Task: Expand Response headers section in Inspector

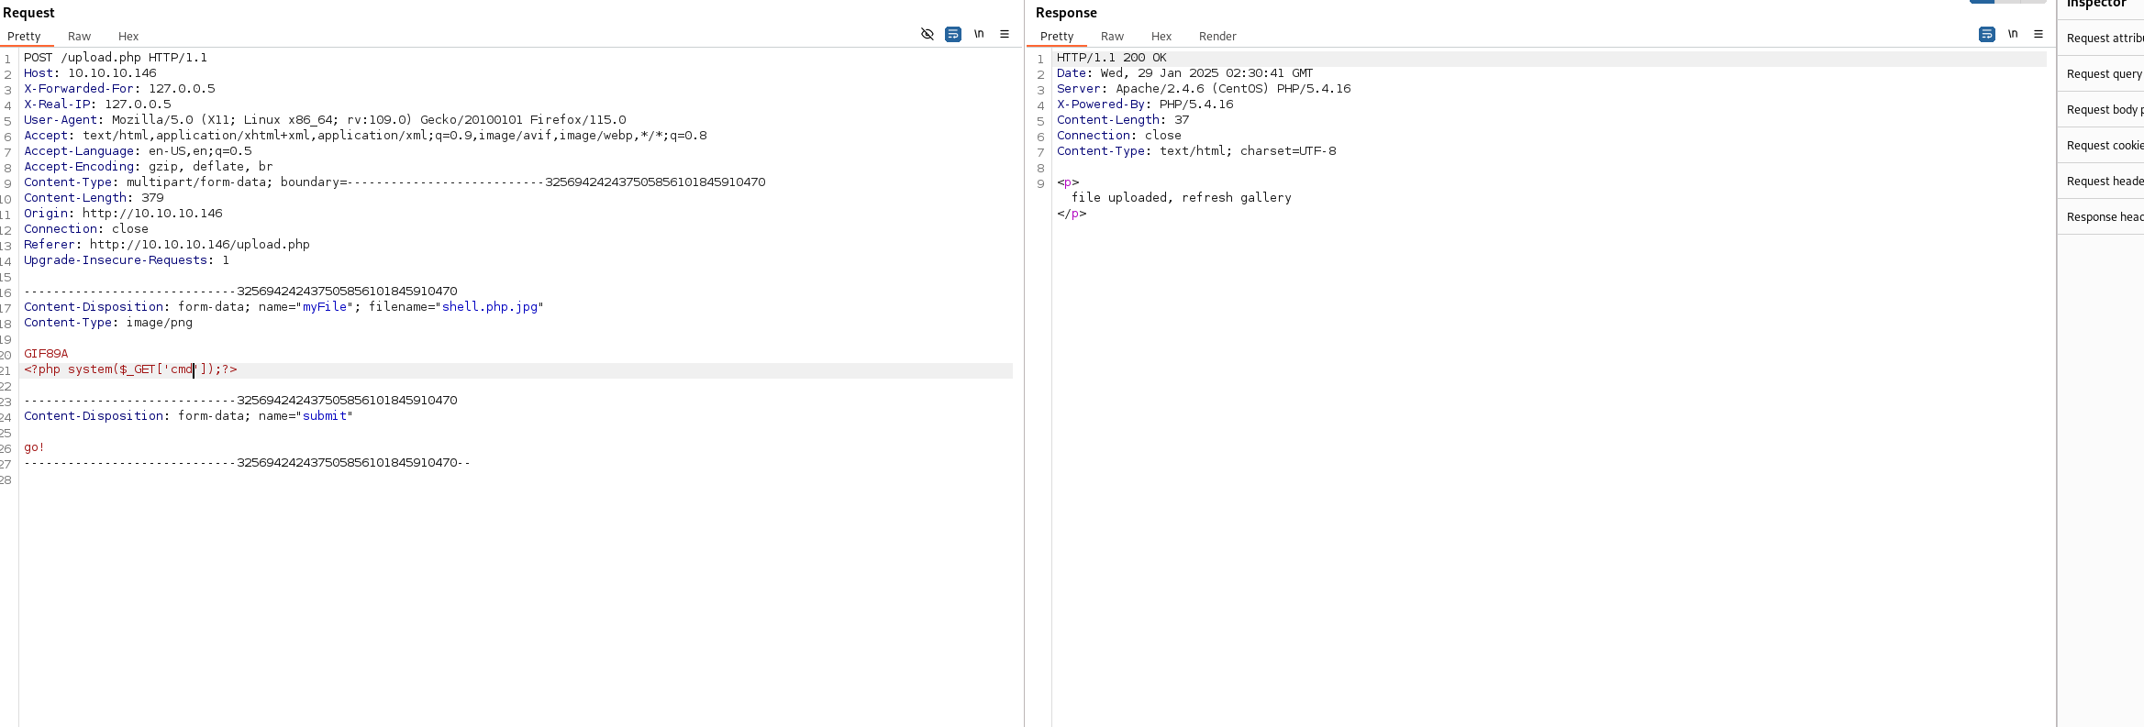Action: click(2102, 216)
